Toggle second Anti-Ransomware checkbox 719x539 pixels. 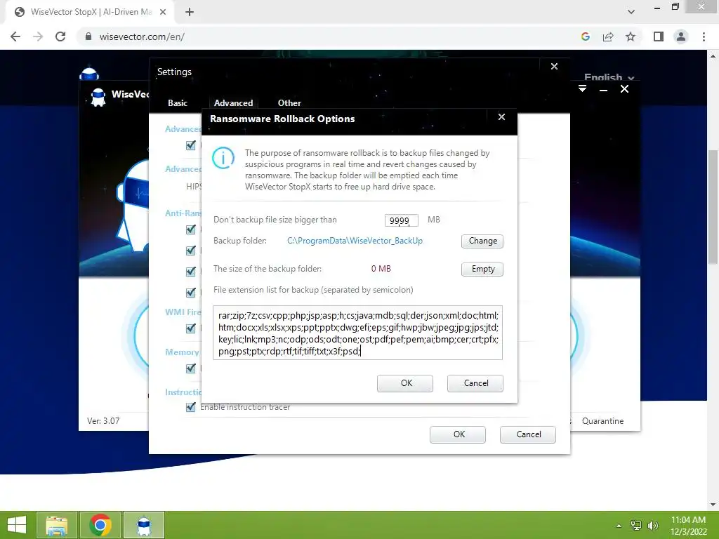click(191, 251)
